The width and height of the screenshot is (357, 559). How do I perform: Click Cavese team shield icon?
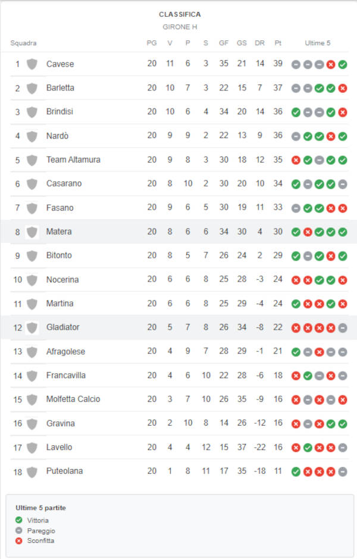32,64
